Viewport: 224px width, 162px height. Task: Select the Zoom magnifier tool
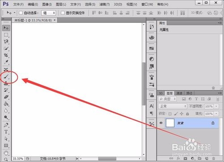6,159
